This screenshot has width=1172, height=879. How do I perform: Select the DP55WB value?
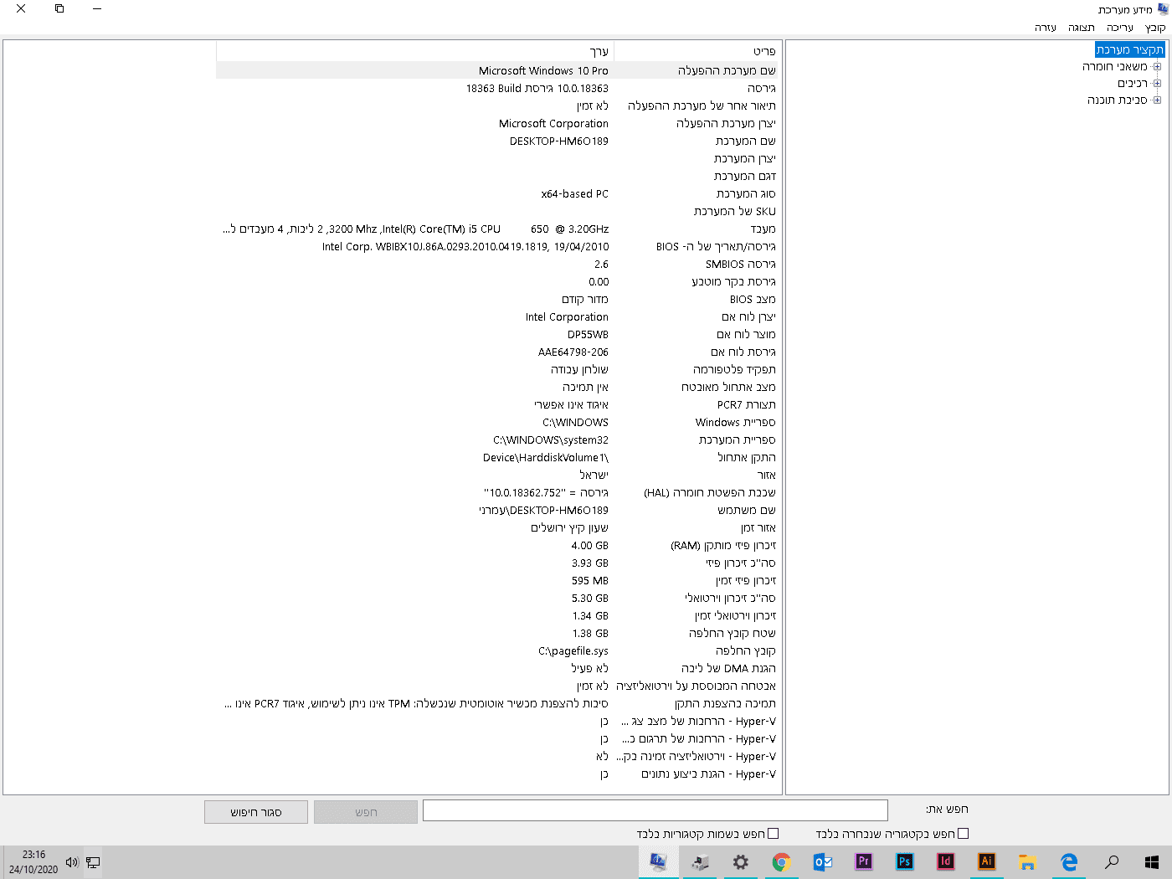(x=588, y=334)
